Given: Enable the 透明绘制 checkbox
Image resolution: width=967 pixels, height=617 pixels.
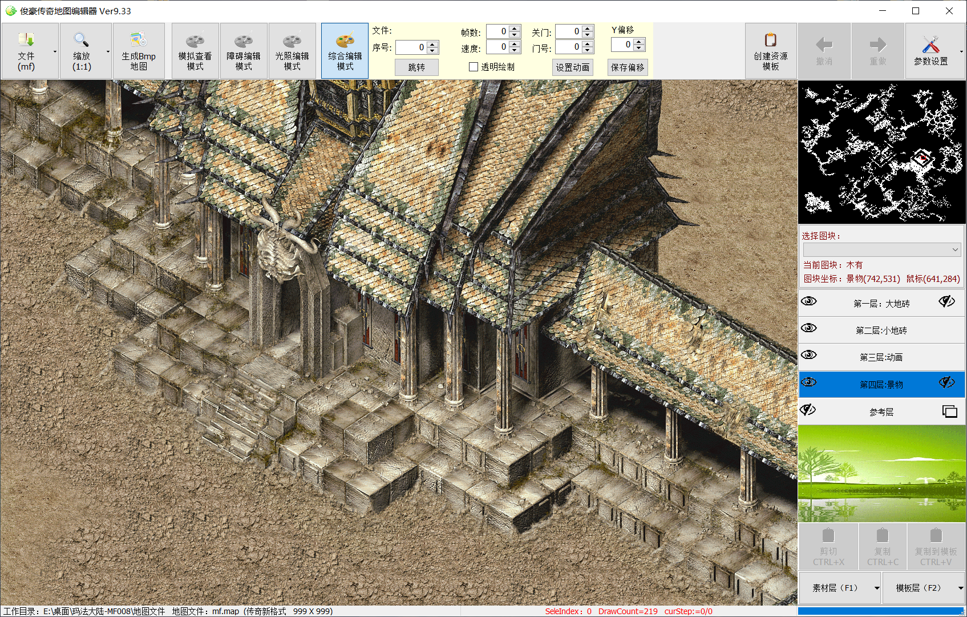Looking at the screenshot, I should 474,67.
